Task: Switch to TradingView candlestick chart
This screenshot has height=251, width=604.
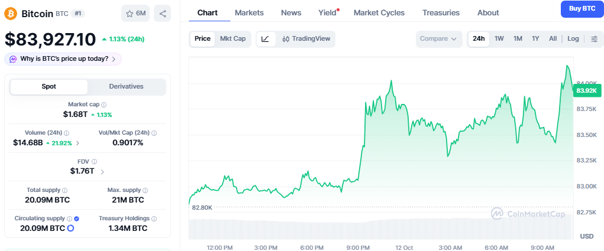Action: 306,39
